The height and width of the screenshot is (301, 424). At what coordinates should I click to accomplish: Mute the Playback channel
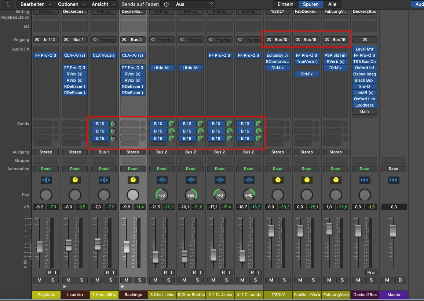(x=40, y=280)
